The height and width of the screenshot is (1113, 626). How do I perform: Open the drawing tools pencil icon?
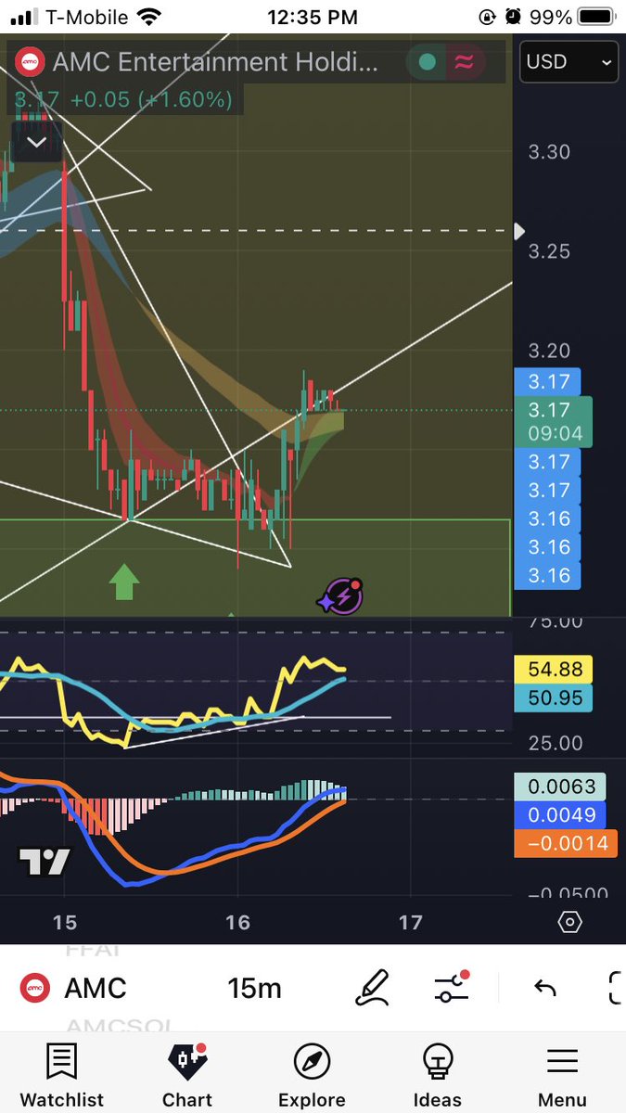click(x=372, y=988)
